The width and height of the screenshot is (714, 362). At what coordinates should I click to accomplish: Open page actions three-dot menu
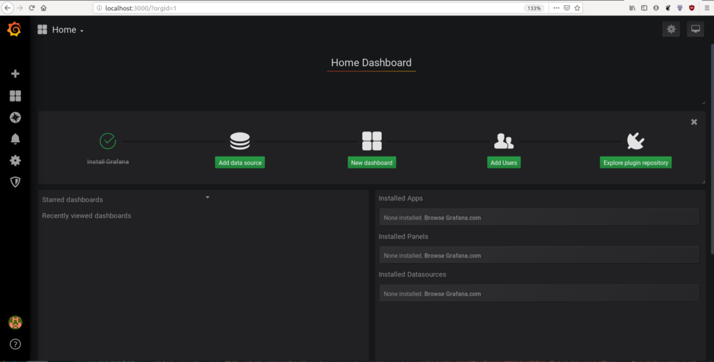click(556, 8)
